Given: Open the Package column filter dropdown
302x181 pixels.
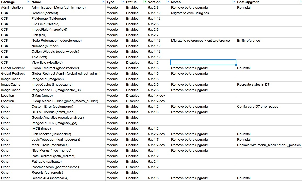Looking at the screenshot, I should pos(29,2).
